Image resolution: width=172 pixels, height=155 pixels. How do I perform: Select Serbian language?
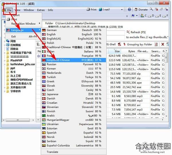tap(73, 142)
